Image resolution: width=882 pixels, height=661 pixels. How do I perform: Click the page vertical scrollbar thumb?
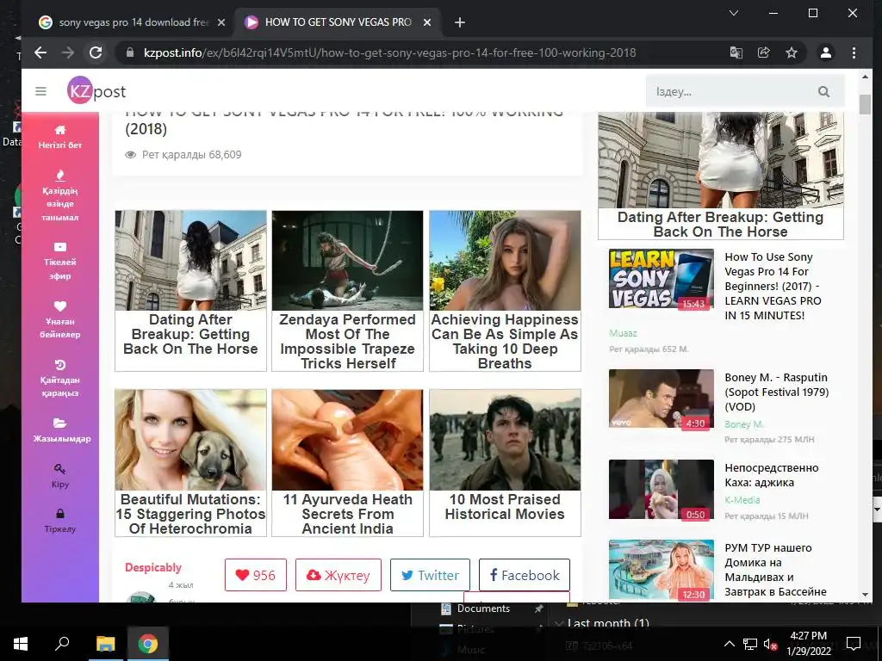point(865,104)
